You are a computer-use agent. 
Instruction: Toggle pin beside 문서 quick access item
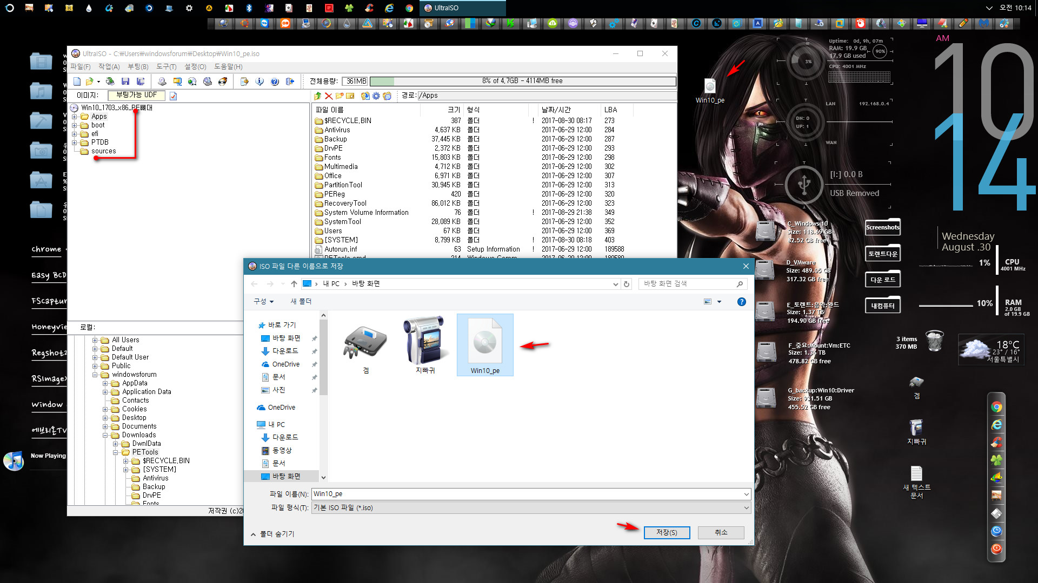pyautogui.click(x=314, y=377)
